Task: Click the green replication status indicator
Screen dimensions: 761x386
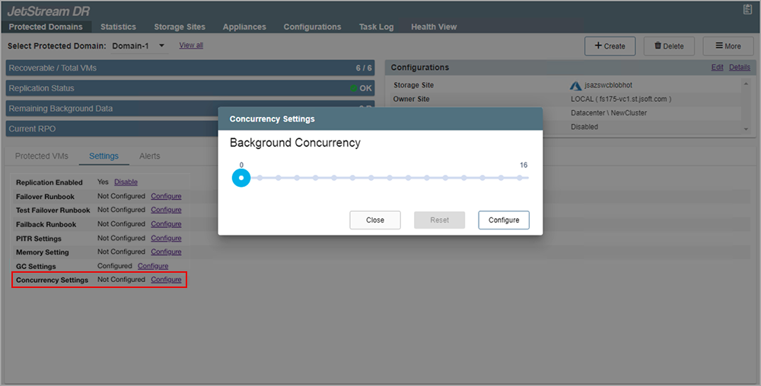Action: pos(354,88)
